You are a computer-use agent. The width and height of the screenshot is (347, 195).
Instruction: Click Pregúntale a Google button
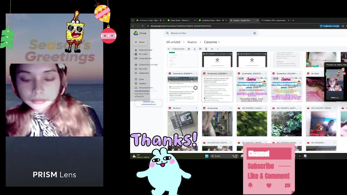(329, 26)
